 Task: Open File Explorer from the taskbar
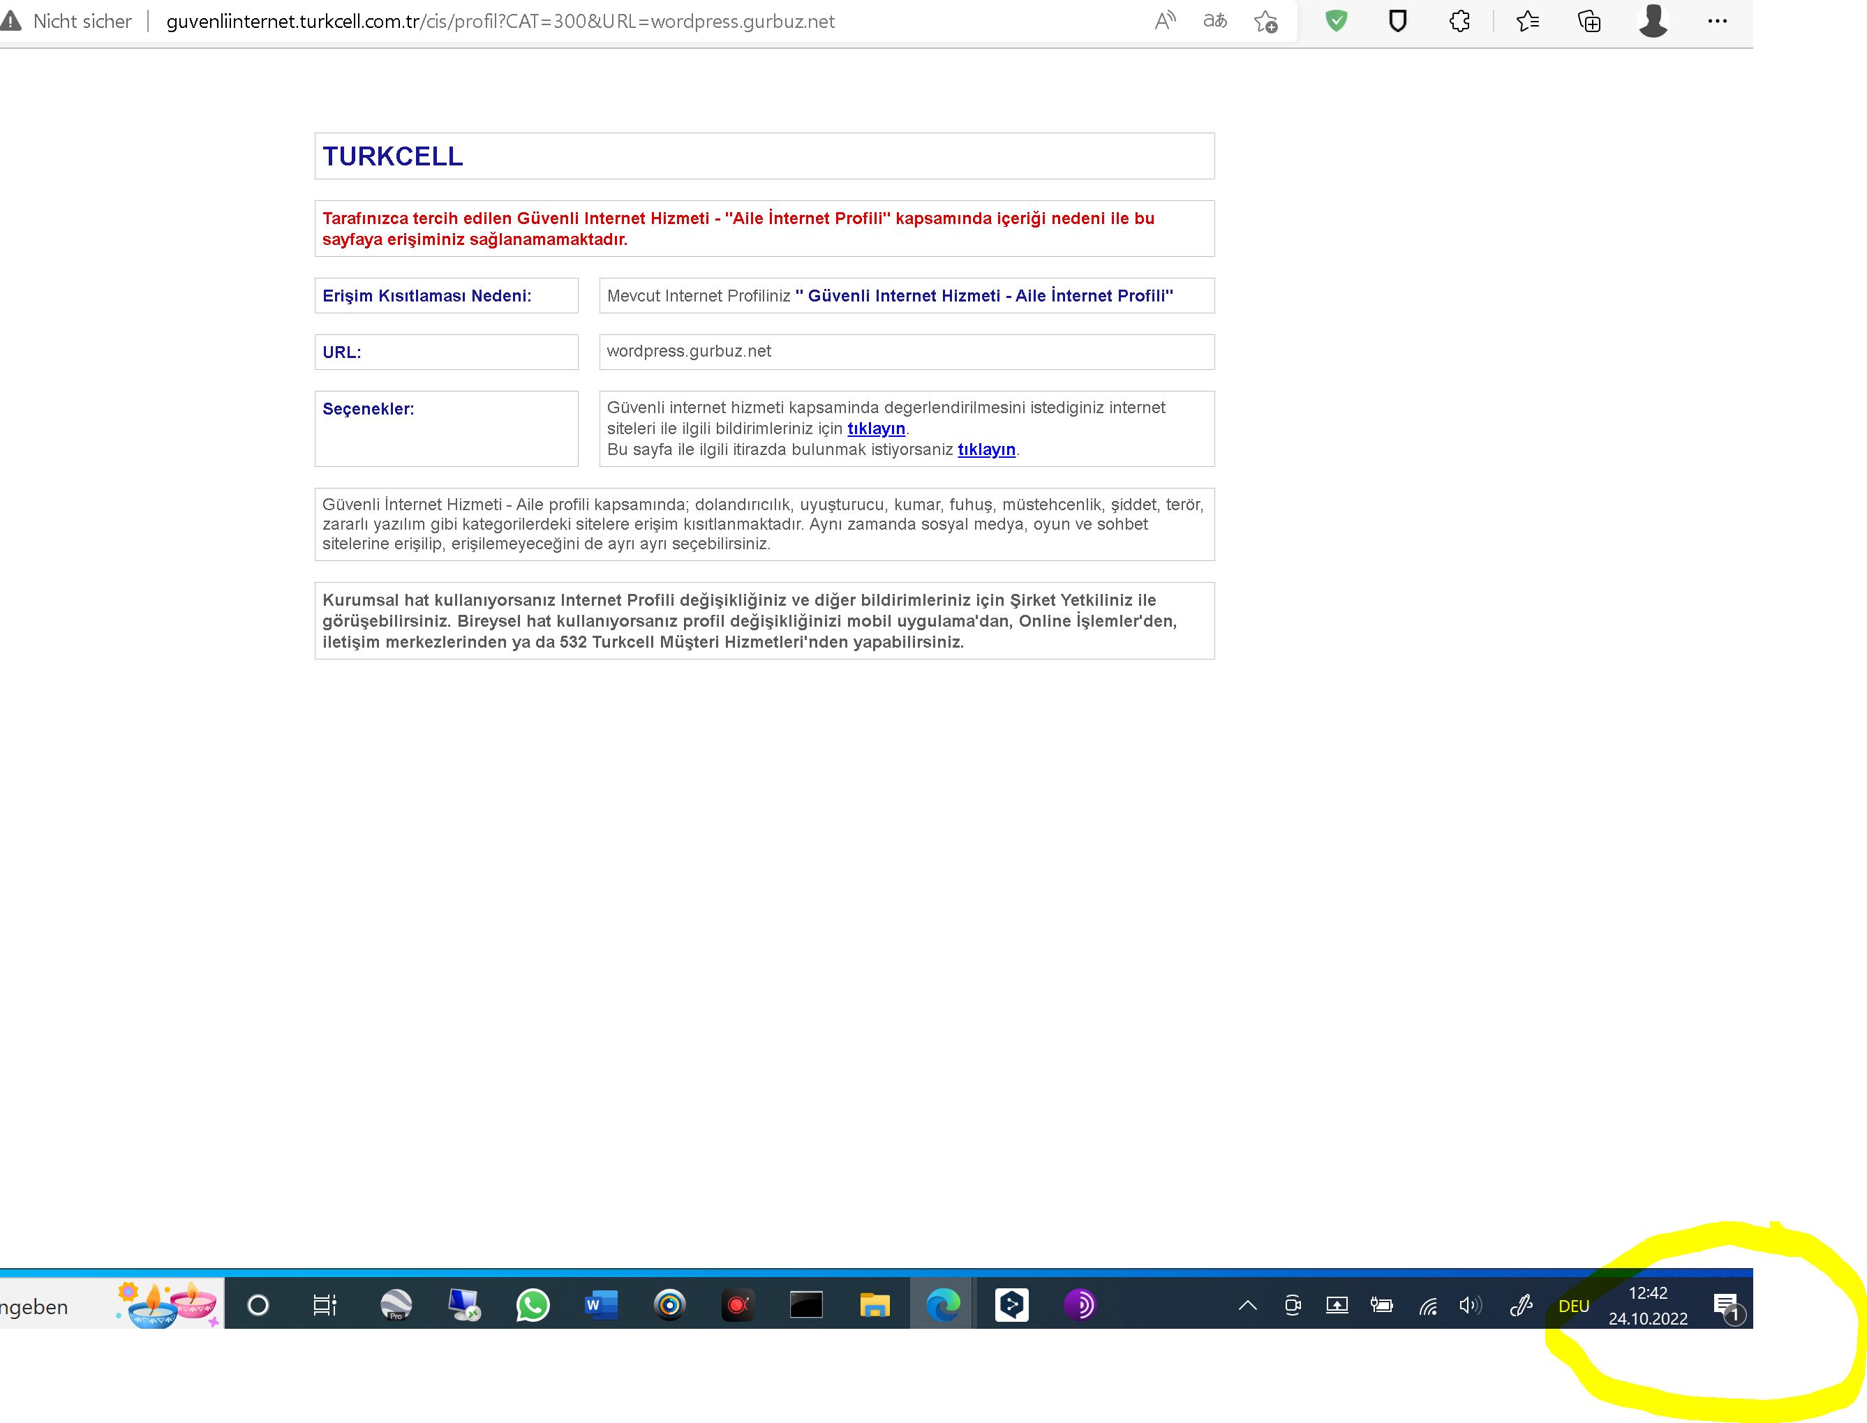pyautogui.click(x=875, y=1305)
